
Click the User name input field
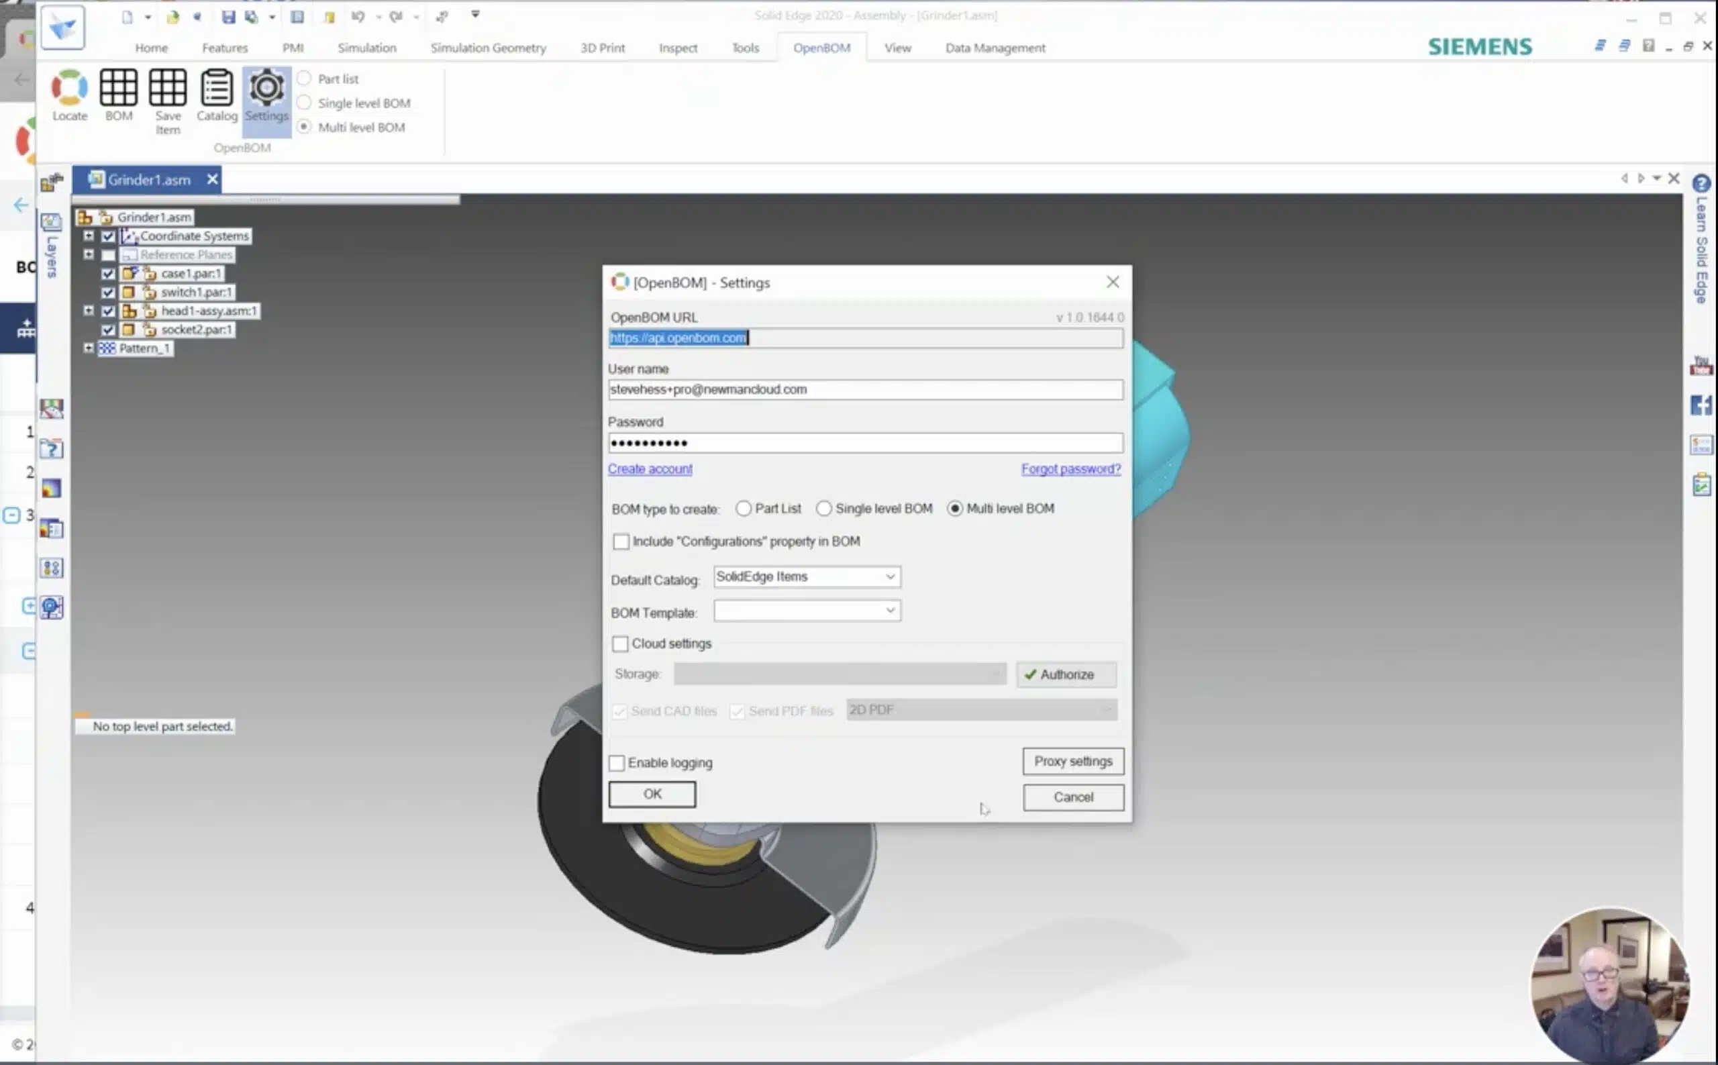click(x=866, y=389)
